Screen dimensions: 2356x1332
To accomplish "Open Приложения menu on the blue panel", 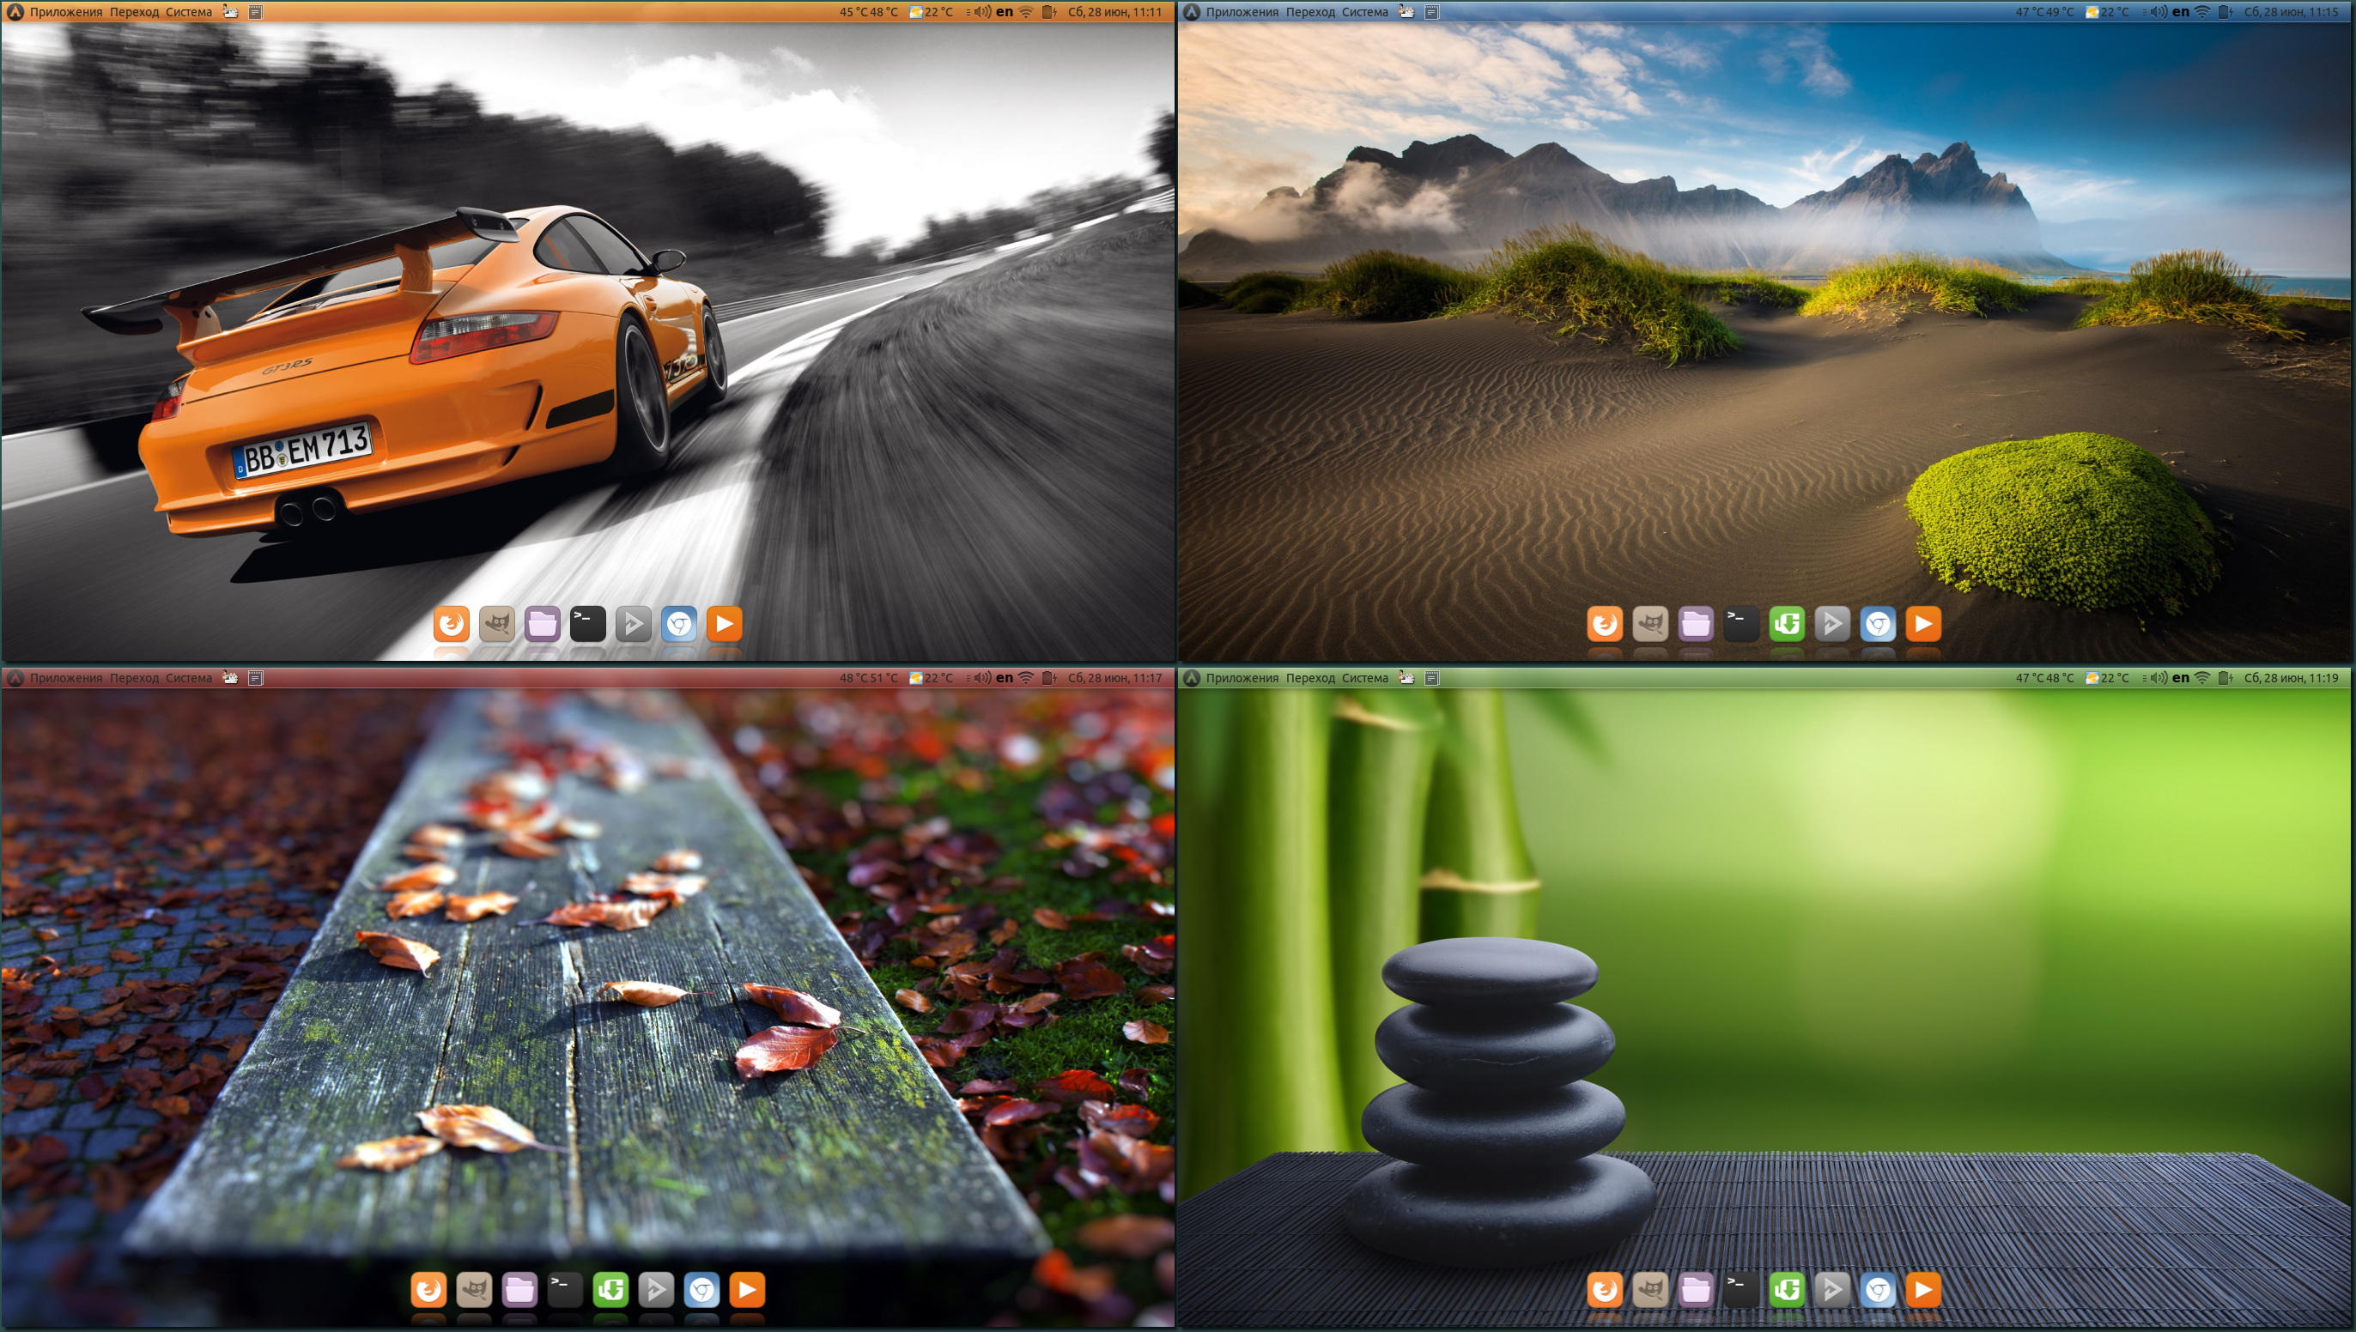I will 1242,12.
